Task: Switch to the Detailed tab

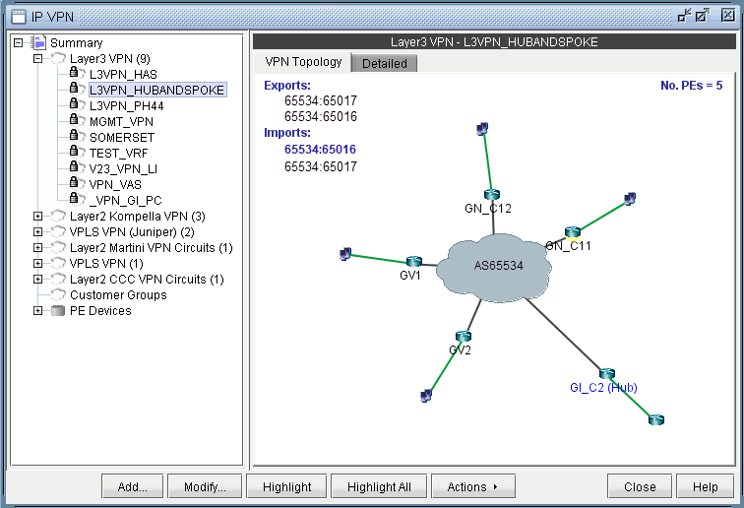Action: (x=385, y=63)
